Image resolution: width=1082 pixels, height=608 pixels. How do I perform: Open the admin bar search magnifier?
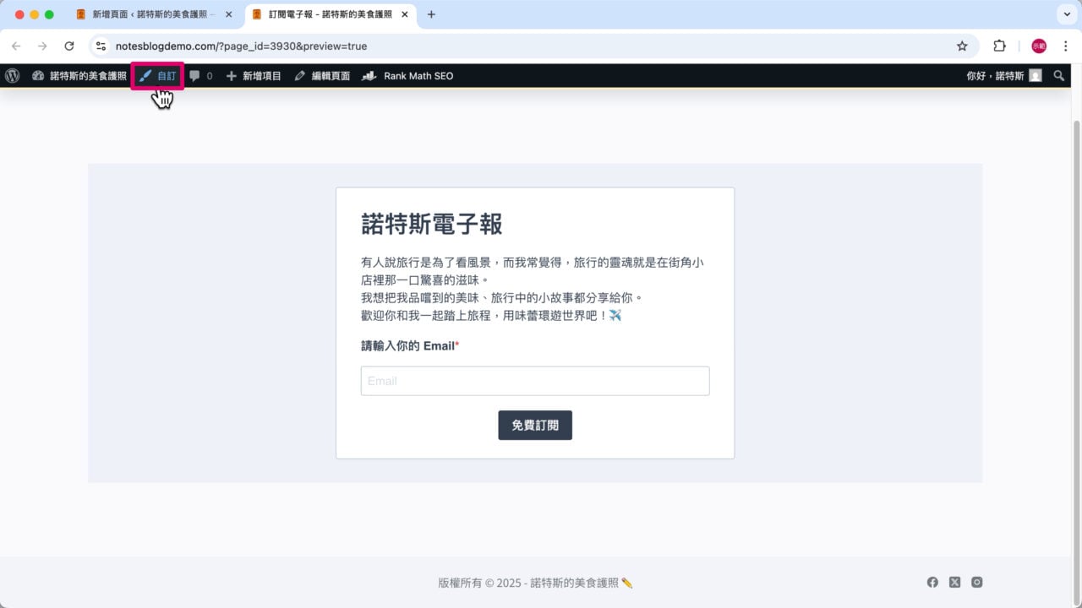[1058, 75]
